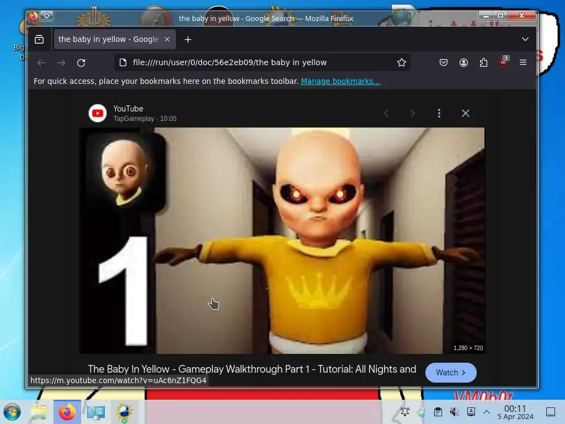Unmute the volume tray icon
This screenshot has height=424, width=565.
(455, 412)
